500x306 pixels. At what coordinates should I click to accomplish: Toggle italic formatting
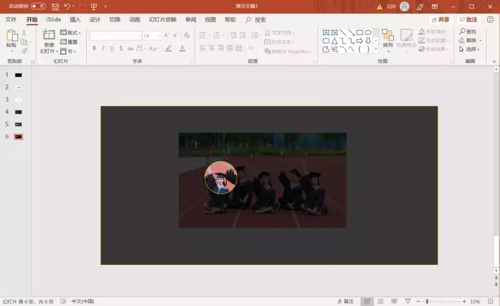coord(103,48)
